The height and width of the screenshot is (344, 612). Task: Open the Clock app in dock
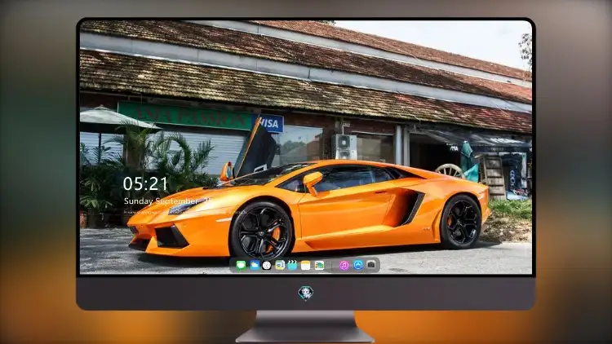[267, 265]
